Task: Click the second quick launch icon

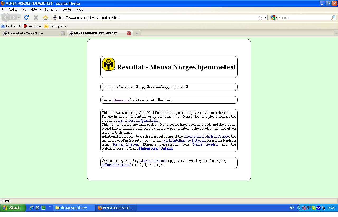Action: point(37,208)
